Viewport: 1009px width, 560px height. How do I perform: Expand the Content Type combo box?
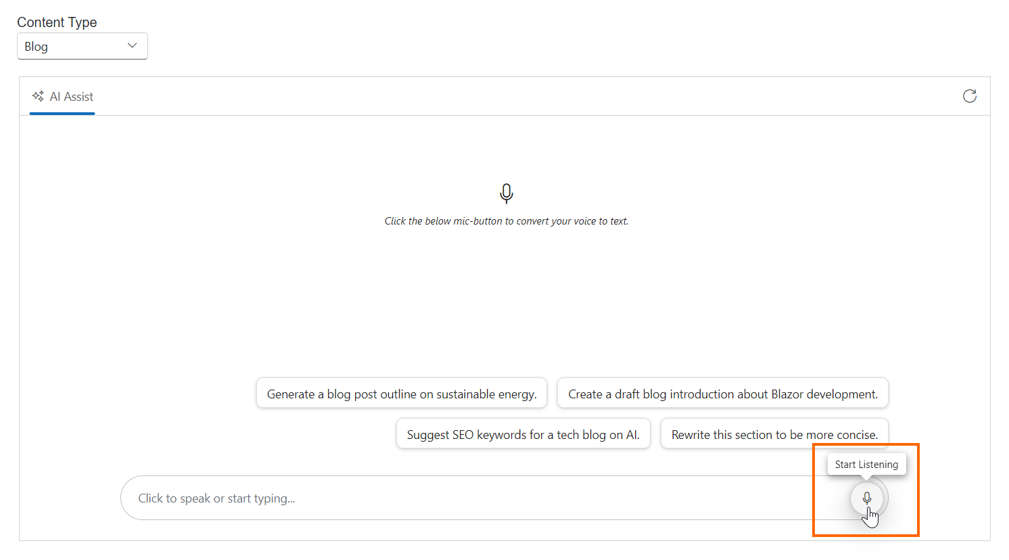tap(82, 46)
